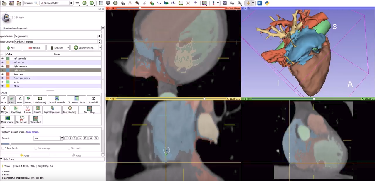Select the Scissors effect tool

click(27, 110)
